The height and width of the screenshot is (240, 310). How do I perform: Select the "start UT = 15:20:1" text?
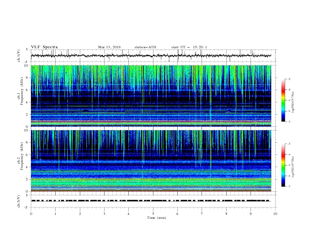189,47
